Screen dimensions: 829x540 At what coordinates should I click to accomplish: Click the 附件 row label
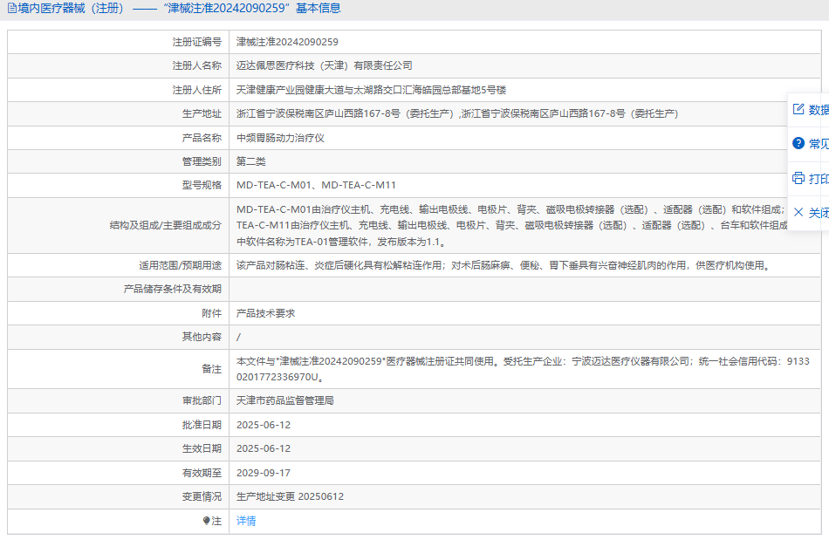(211, 313)
